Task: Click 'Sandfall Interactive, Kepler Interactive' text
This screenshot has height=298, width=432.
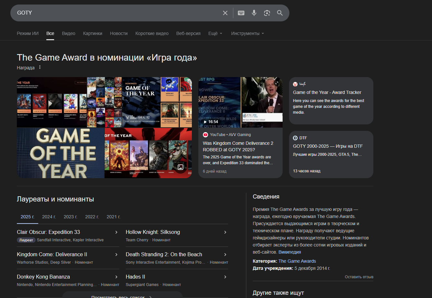Action: [70, 240]
